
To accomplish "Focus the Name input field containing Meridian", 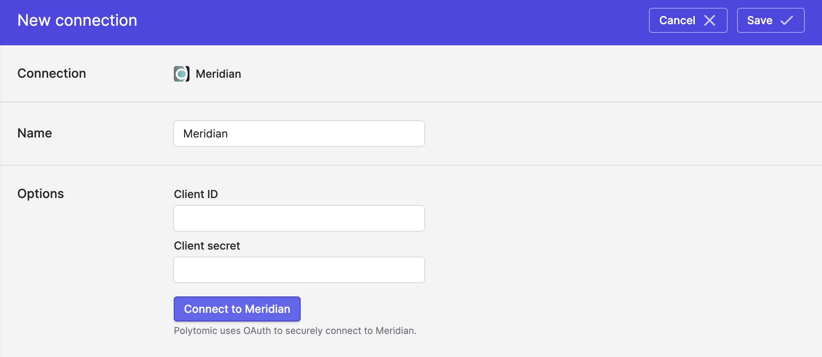I will point(299,134).
